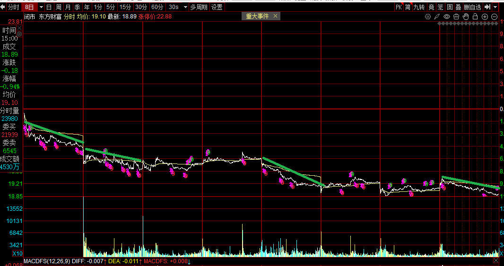Close the left info panel with its X
The height and width of the screenshot is (266, 504).
[19, 28]
